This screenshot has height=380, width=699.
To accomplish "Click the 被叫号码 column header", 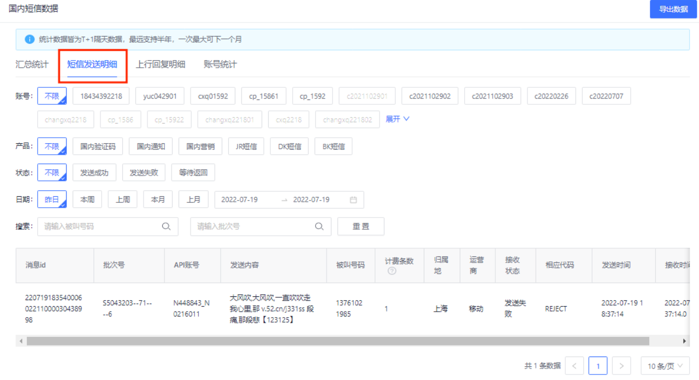I will coord(351,265).
